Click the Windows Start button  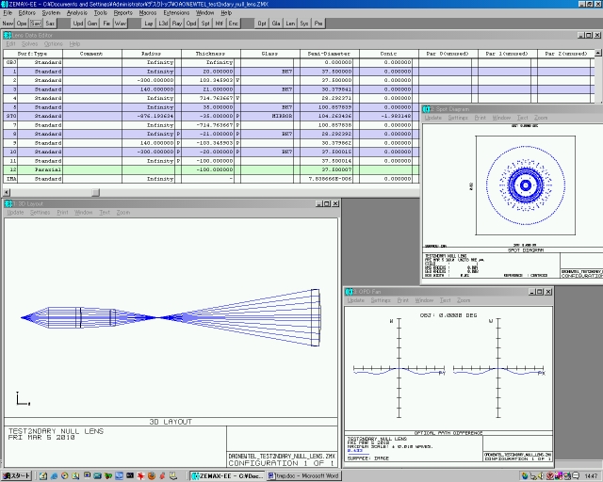coord(17,475)
